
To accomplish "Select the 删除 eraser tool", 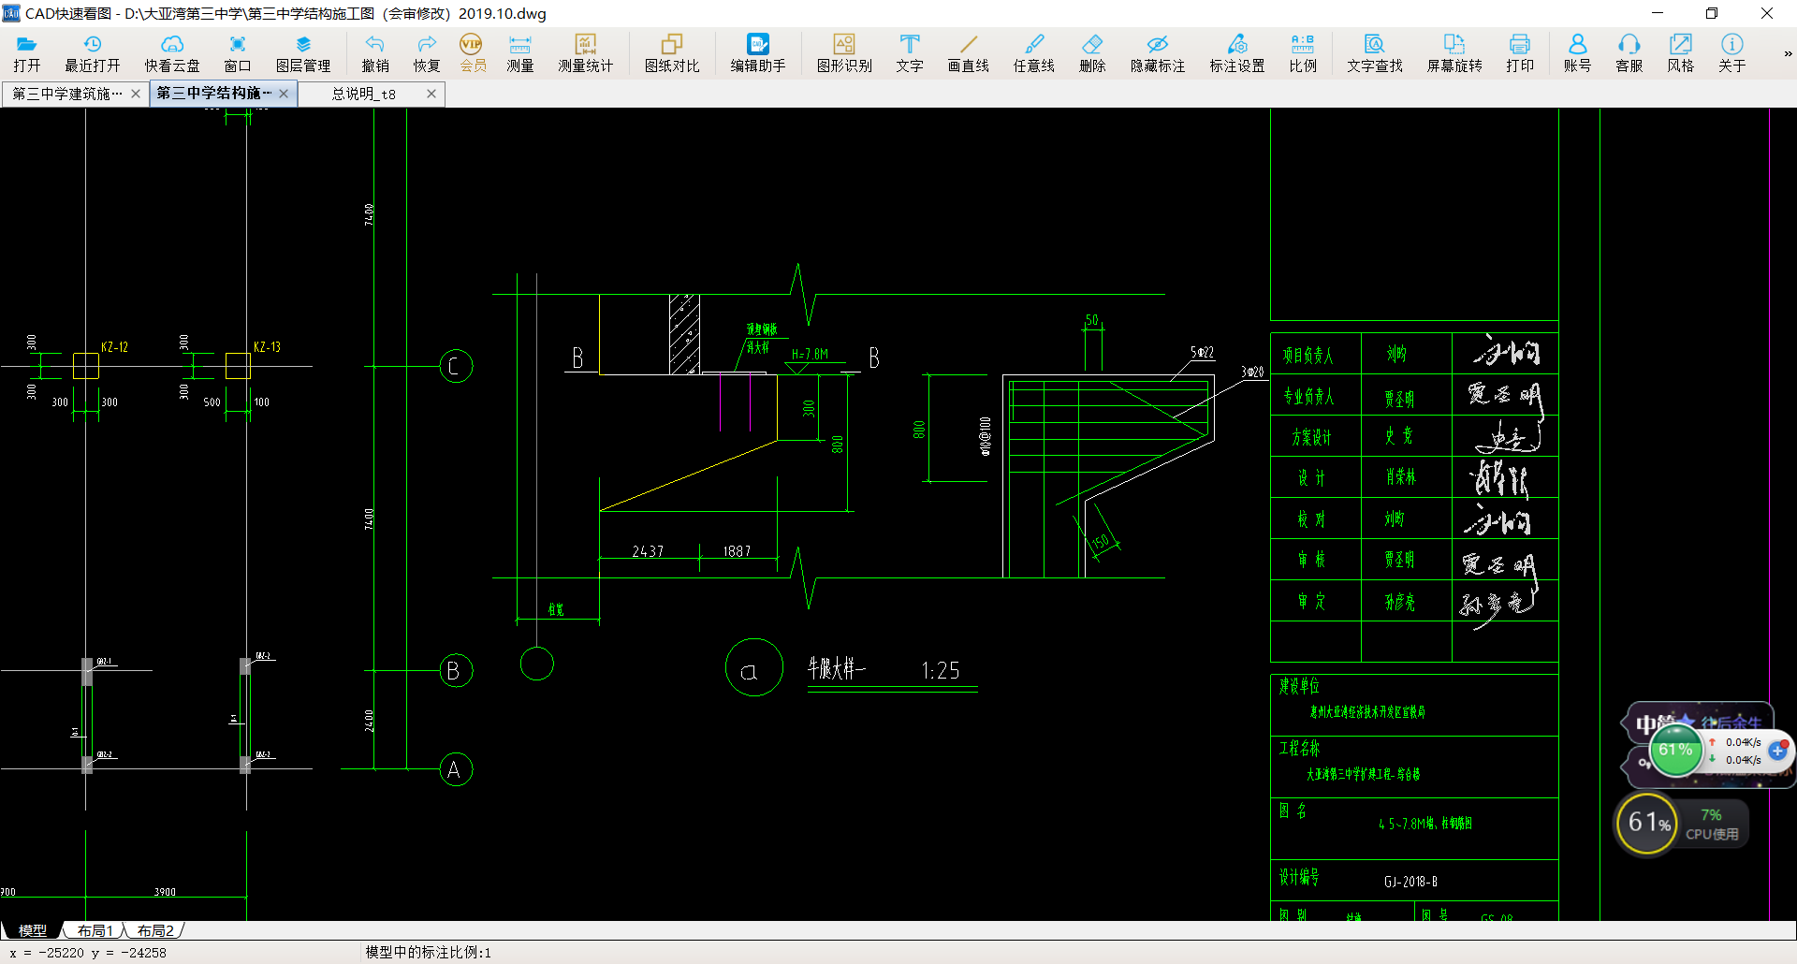I will [x=1092, y=53].
